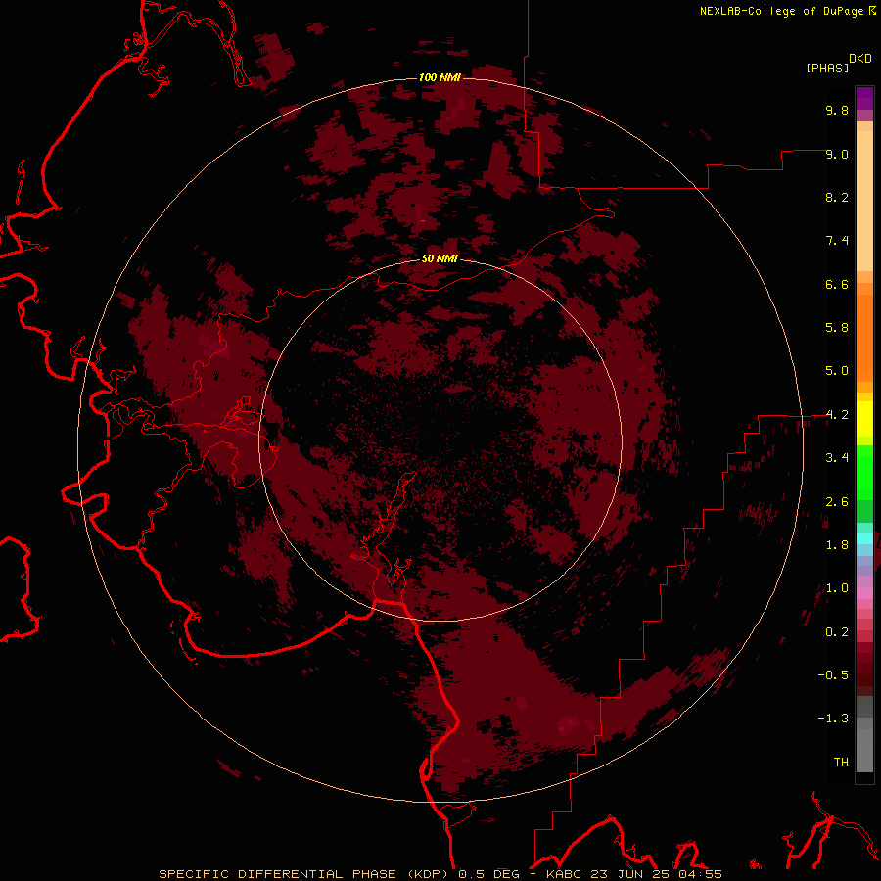Click the SPECIFIC DIFFERENTIAL PHASE (KDP) caption text
881x881 pixels.
(x=305, y=874)
